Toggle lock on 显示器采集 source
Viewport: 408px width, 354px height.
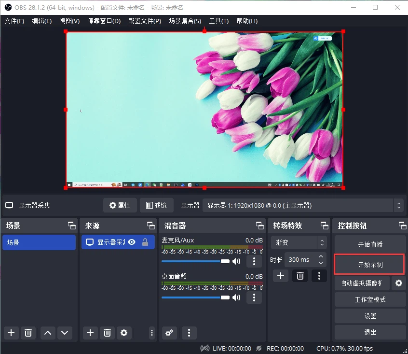pyautogui.click(x=145, y=242)
